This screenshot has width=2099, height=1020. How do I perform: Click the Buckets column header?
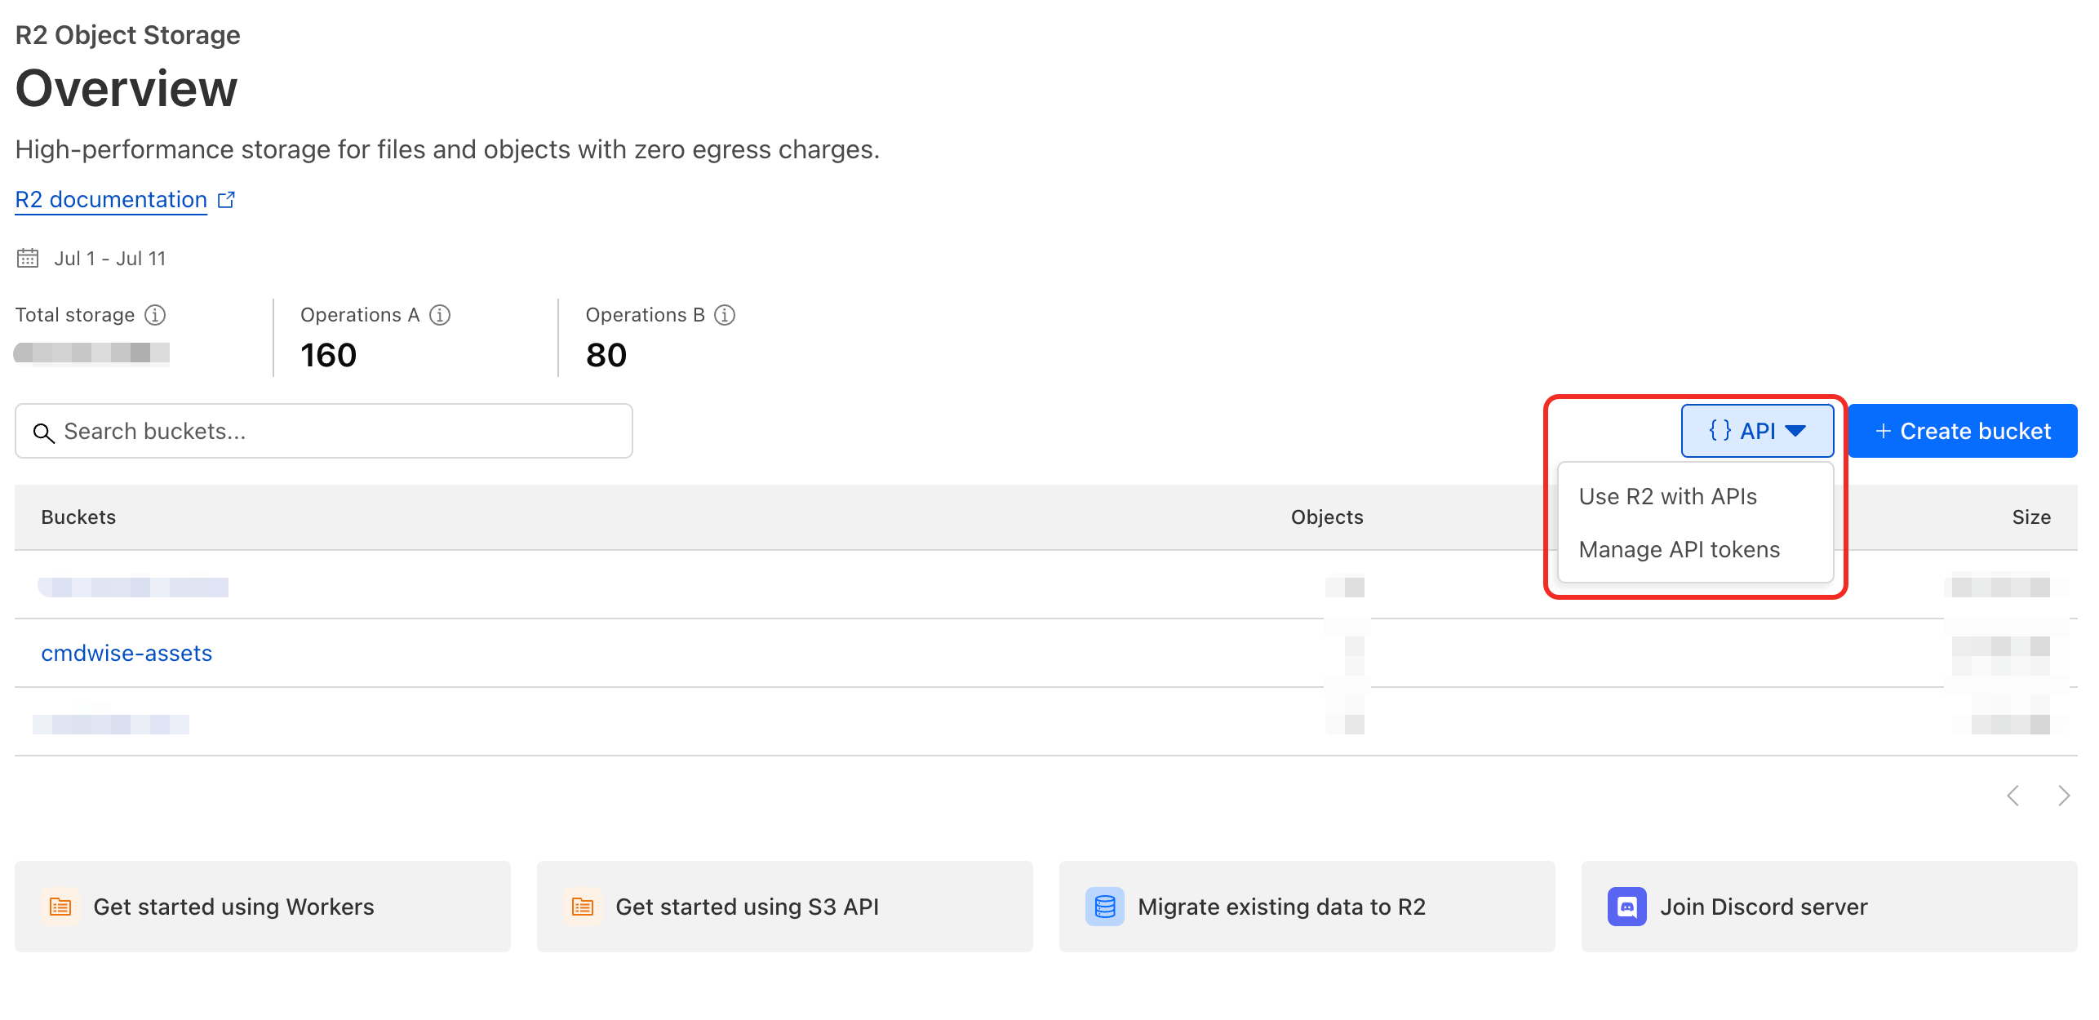click(x=78, y=517)
